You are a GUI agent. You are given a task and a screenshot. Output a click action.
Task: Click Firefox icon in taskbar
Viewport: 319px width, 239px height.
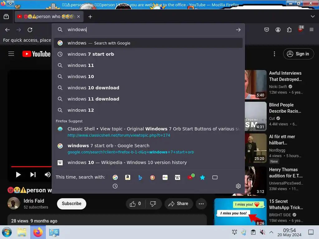click(38, 232)
